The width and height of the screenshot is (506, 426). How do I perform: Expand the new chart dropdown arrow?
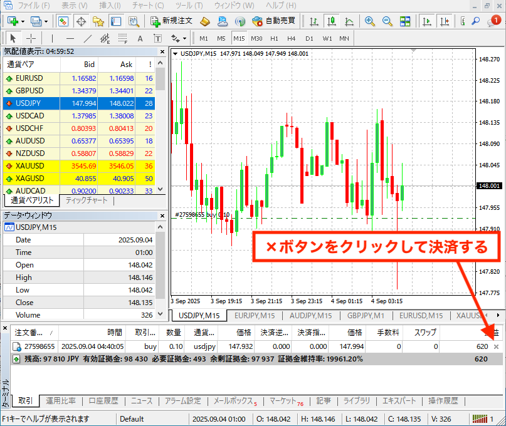(23, 21)
